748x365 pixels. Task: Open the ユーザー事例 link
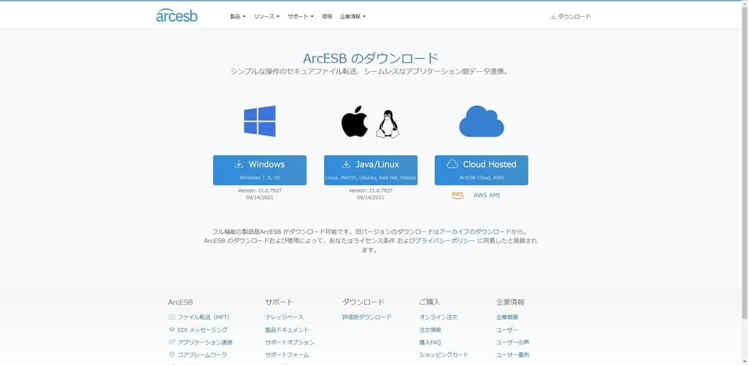pyautogui.click(x=513, y=354)
